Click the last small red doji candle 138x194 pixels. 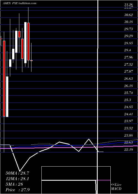[31, 60]
